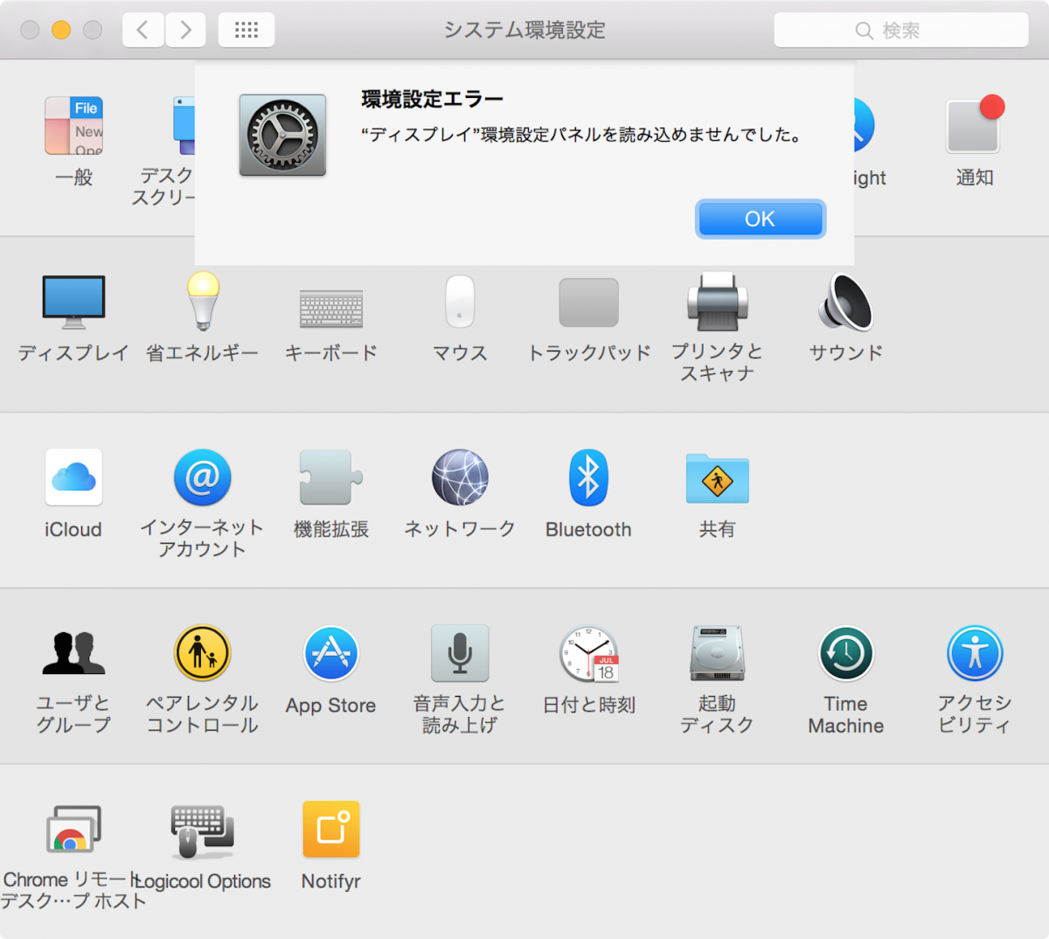Dismiss the error dialog with OK
Image resolution: width=1049 pixels, height=939 pixels.
(x=760, y=219)
